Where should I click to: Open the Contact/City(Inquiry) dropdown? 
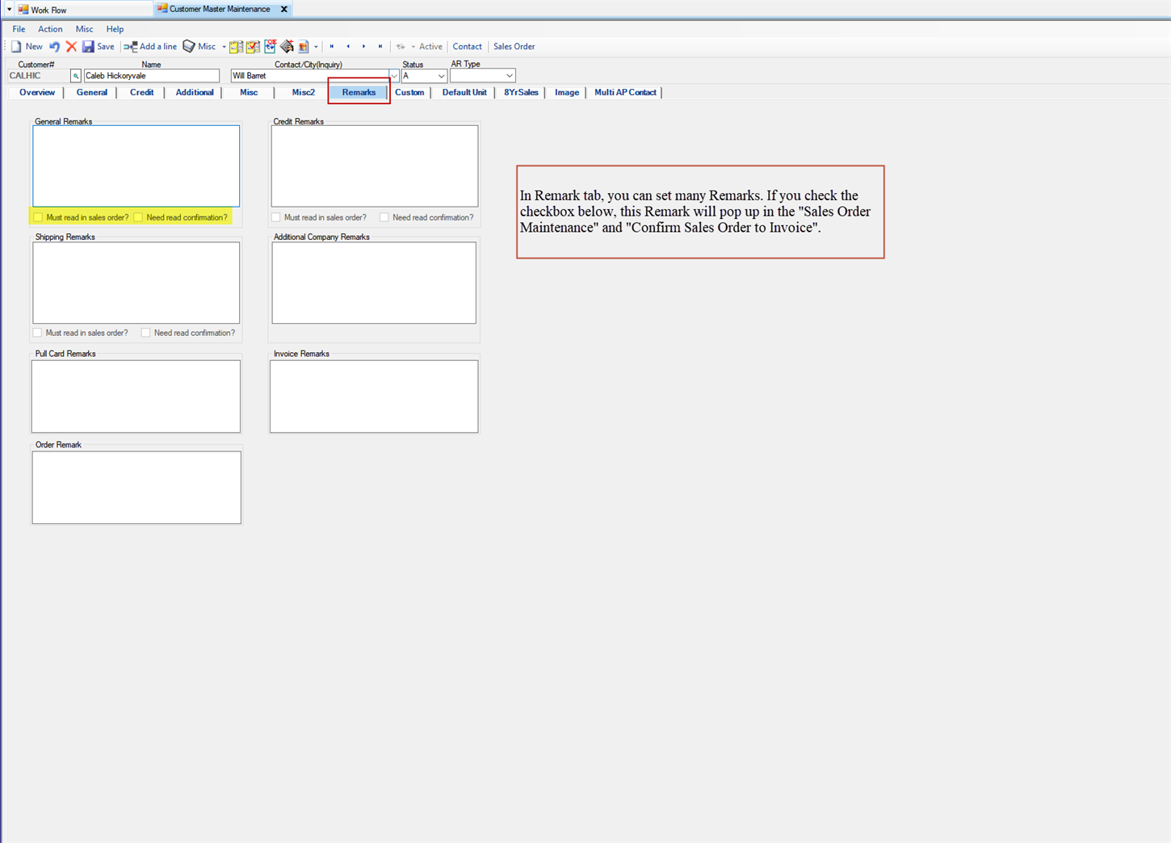click(393, 75)
